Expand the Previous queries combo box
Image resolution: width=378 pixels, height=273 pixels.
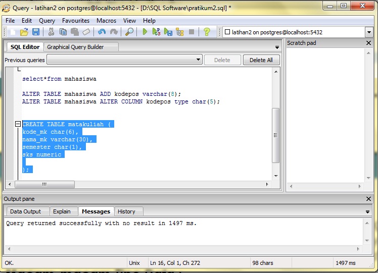[x=198, y=60]
